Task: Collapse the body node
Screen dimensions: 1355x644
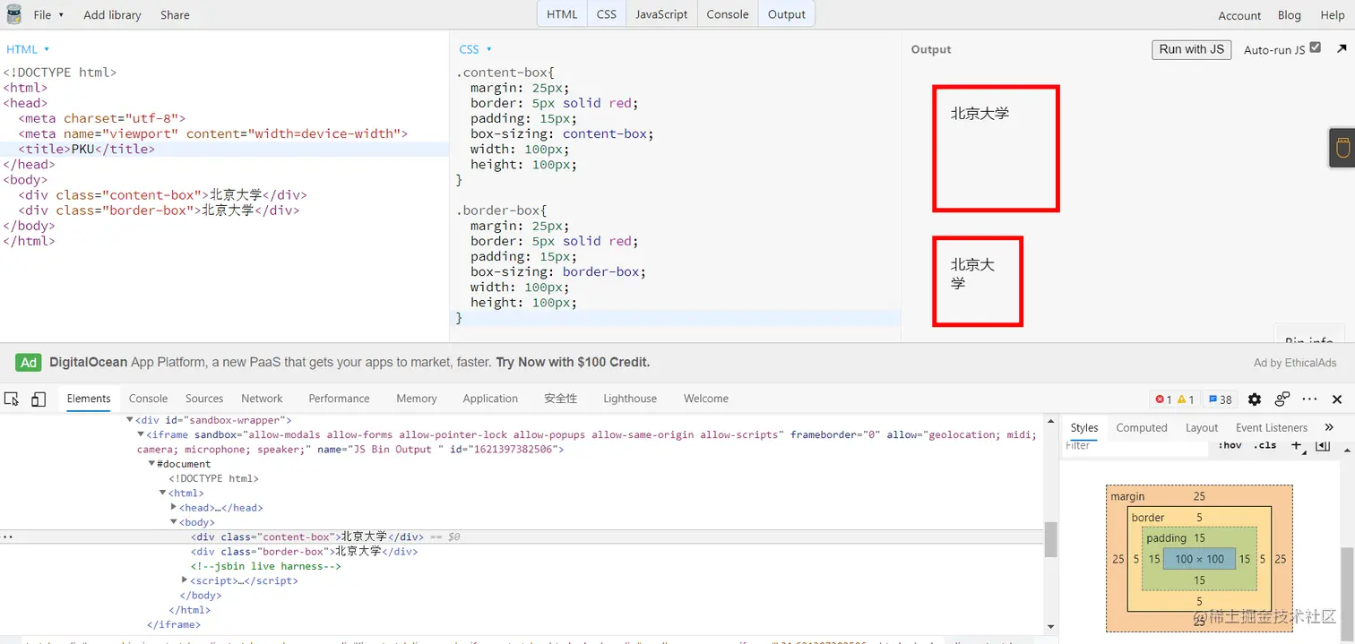Action: coord(174,521)
